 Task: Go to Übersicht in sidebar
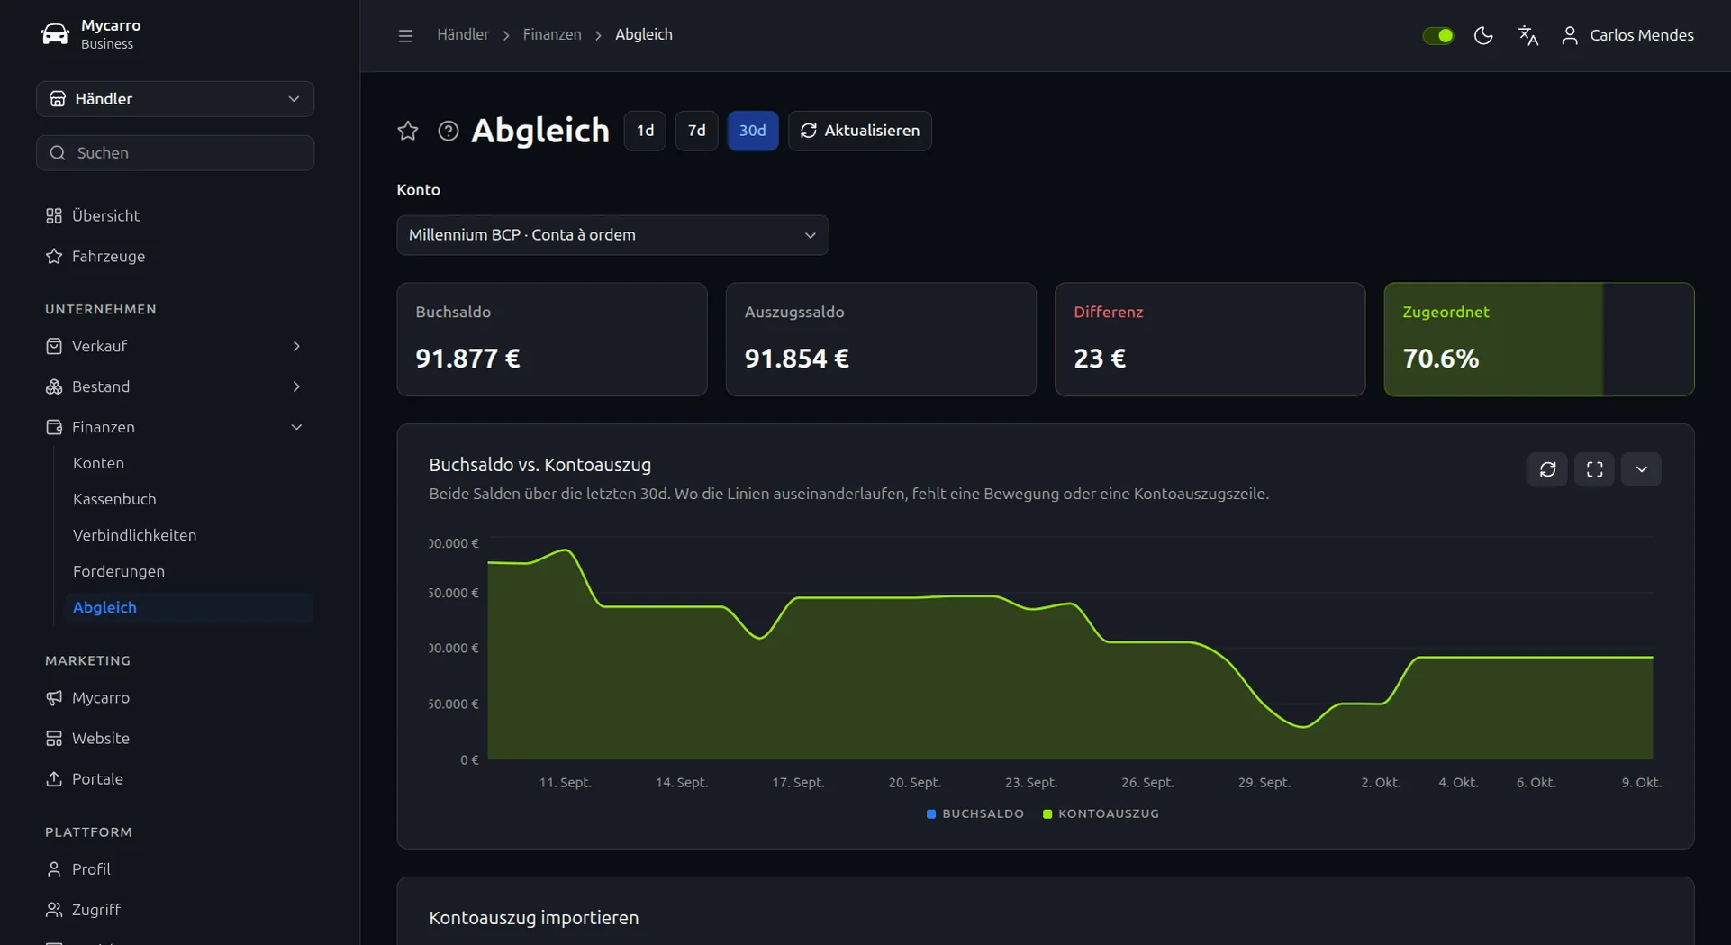[x=175, y=216]
